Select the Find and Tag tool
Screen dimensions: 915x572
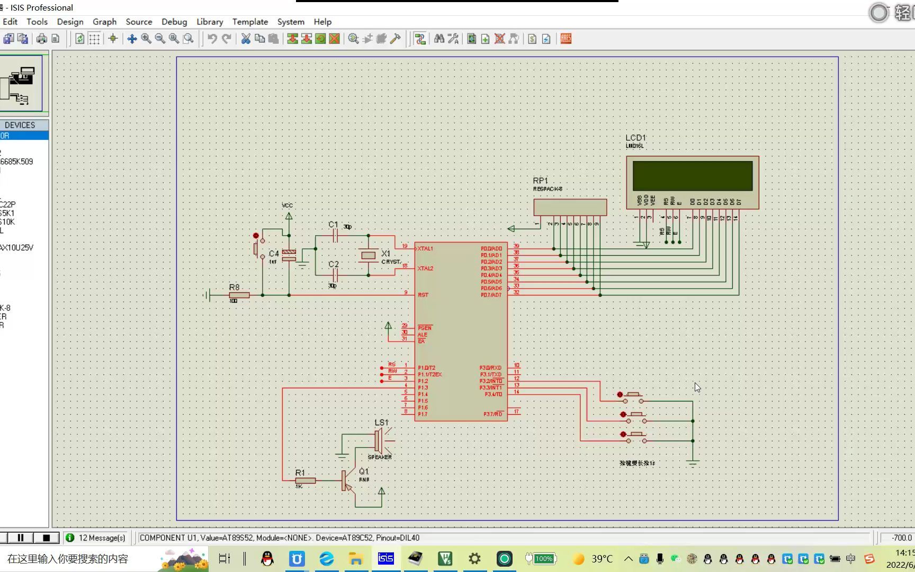pyautogui.click(x=439, y=39)
